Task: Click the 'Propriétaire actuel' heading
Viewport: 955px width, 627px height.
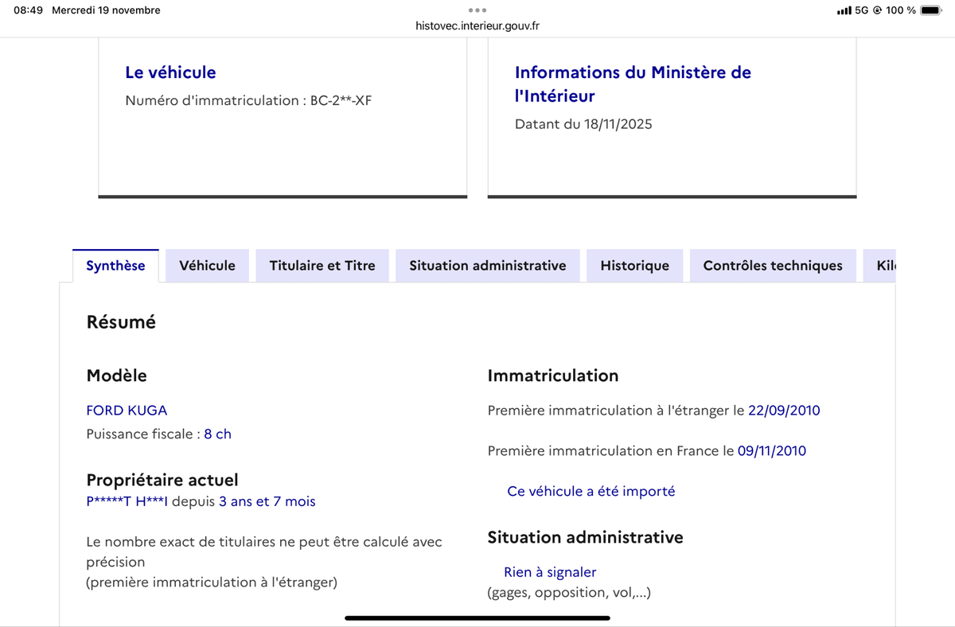Action: pos(162,480)
